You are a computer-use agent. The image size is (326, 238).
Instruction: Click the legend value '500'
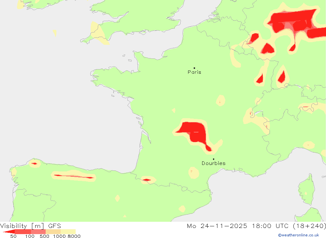[x=44, y=236]
